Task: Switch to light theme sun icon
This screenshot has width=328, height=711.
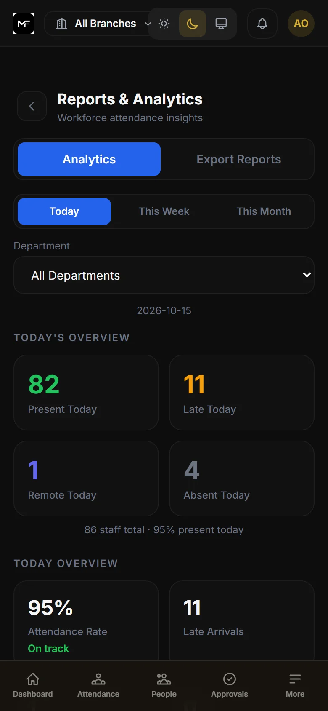Action: 164,24
